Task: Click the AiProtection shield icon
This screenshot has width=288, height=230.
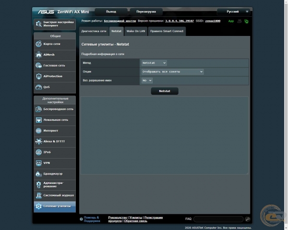Action: pos(38,76)
